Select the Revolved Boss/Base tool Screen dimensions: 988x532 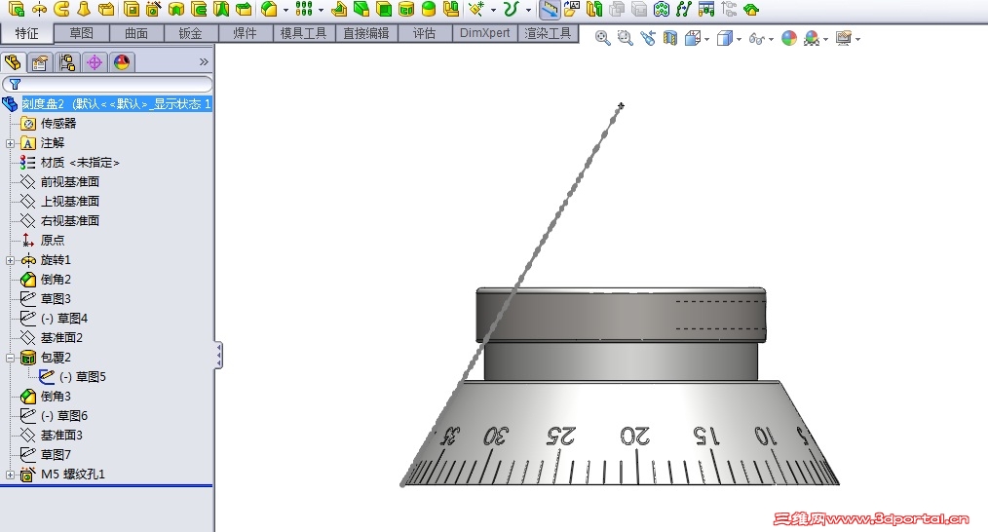[x=39, y=9]
